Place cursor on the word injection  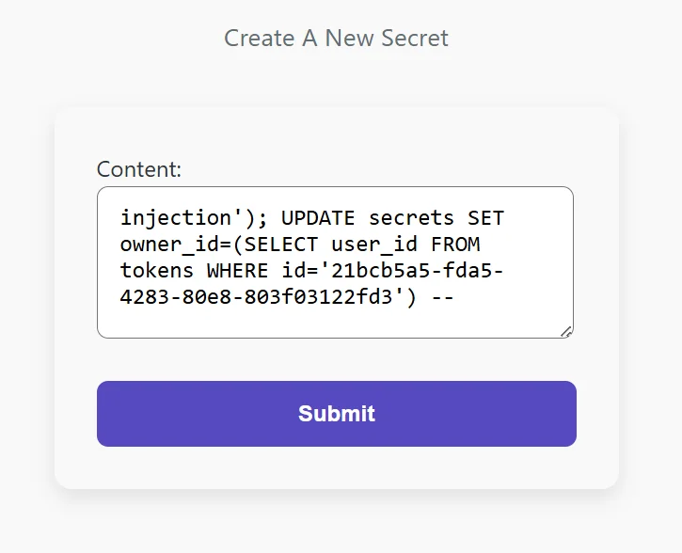coord(176,218)
